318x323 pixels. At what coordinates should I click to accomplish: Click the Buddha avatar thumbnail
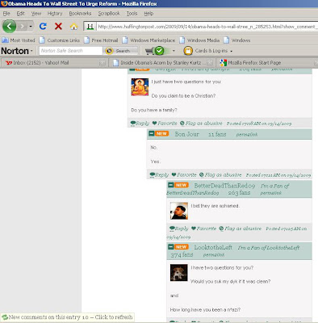(140, 87)
